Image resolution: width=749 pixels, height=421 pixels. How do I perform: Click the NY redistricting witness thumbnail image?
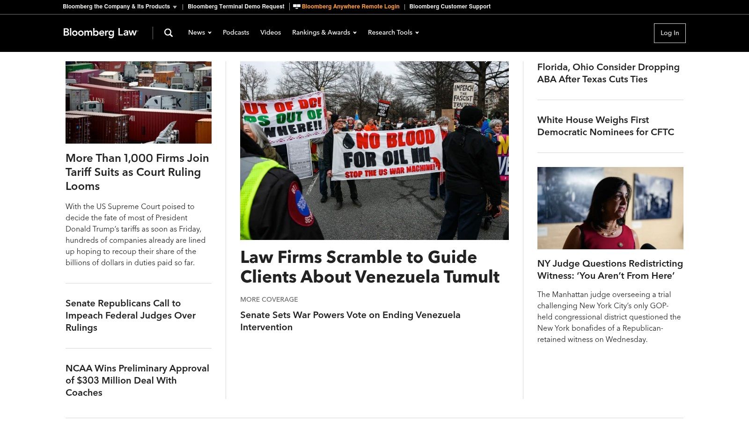point(610,208)
